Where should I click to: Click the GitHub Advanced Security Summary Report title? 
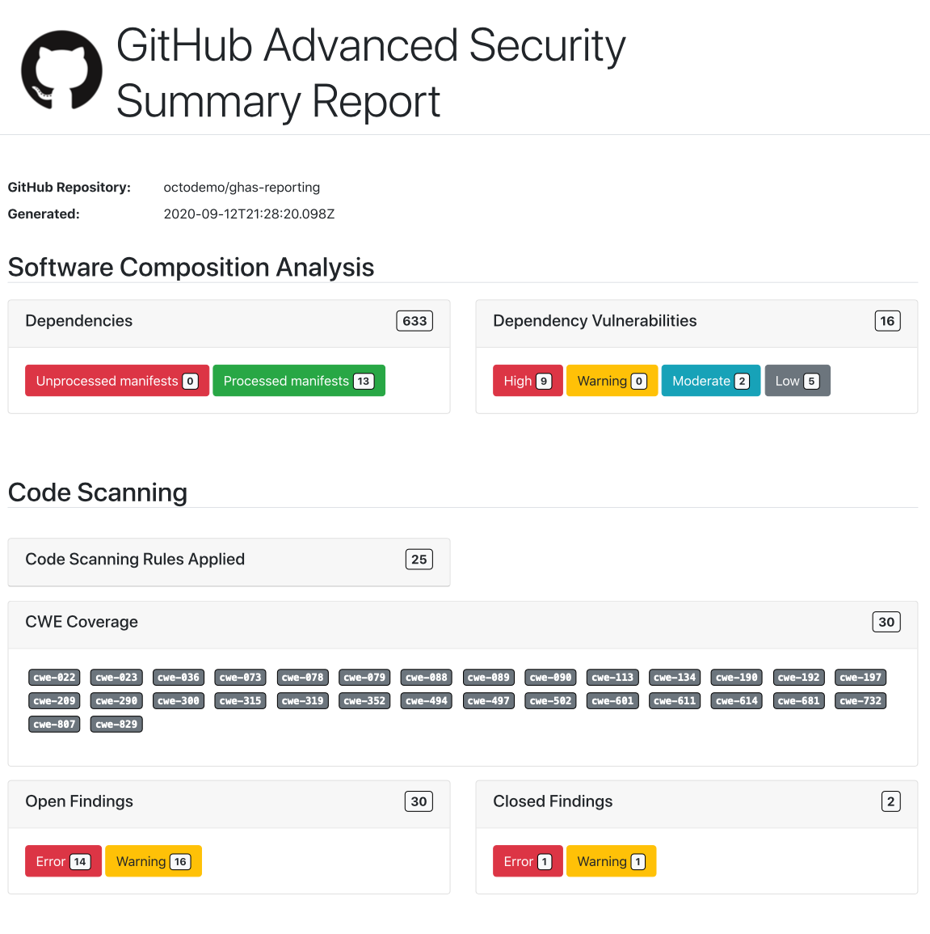click(x=370, y=73)
